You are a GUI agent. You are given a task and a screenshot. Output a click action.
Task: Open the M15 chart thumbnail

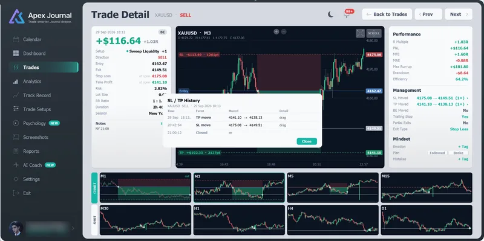tap(427, 188)
